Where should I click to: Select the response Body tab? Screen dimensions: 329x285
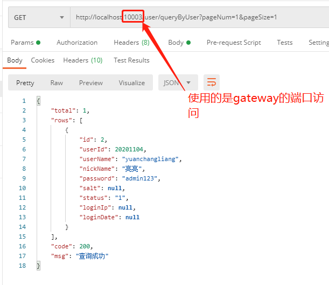pyautogui.click(x=15, y=60)
